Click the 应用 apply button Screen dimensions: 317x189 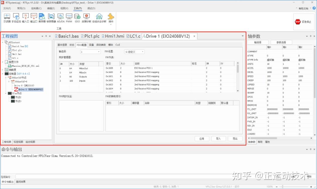click(202, 138)
